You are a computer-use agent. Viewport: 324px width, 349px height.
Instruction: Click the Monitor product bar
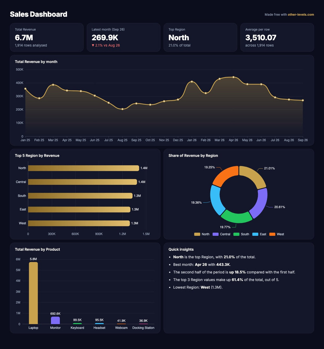pos(55,320)
